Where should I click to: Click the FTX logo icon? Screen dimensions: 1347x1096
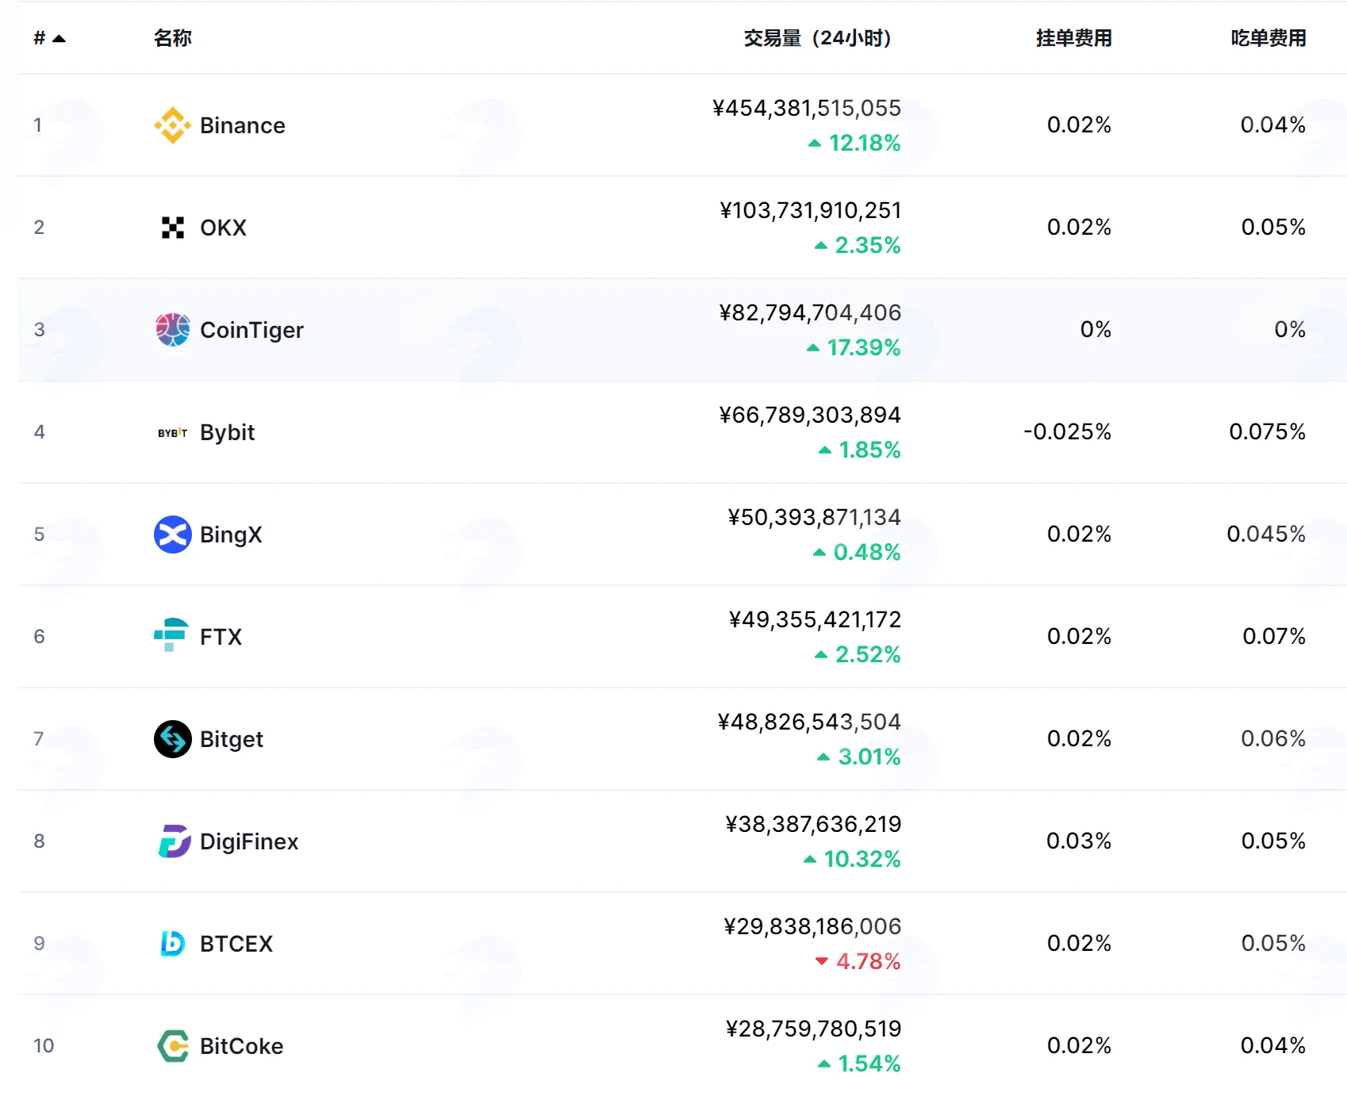[x=171, y=635]
